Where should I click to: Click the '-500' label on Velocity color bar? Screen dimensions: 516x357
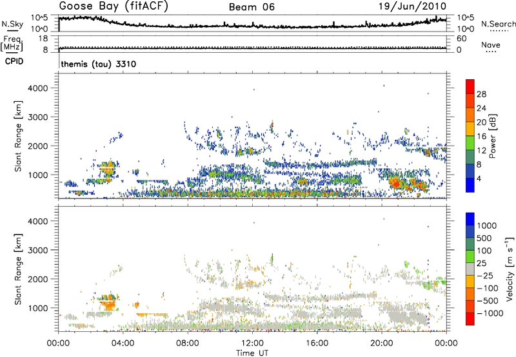click(x=488, y=301)
